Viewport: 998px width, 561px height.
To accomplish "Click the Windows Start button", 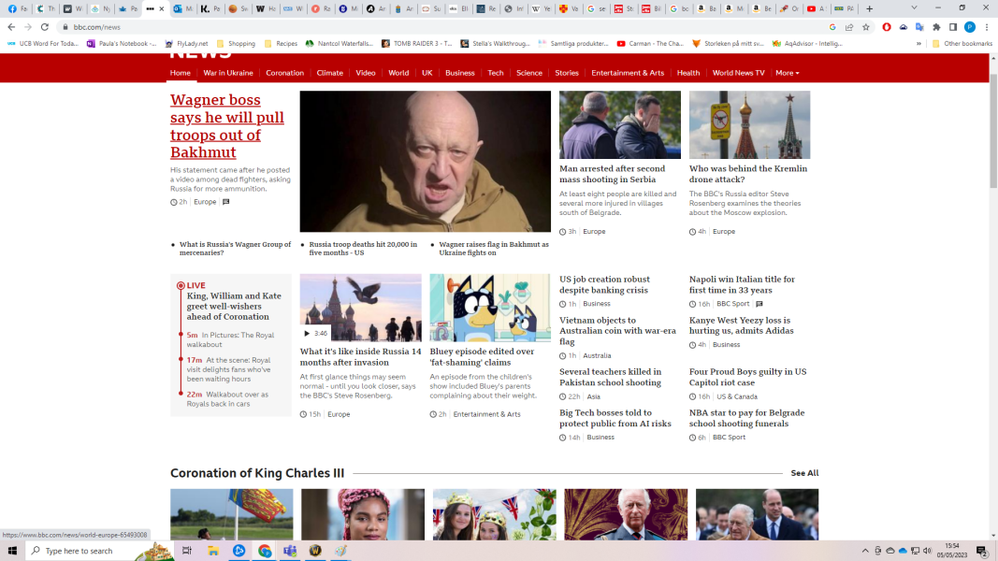I will pyautogui.click(x=11, y=551).
